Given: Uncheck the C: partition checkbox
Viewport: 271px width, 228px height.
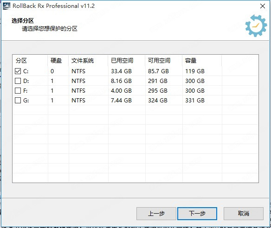Looking at the screenshot, I should click(18, 71).
